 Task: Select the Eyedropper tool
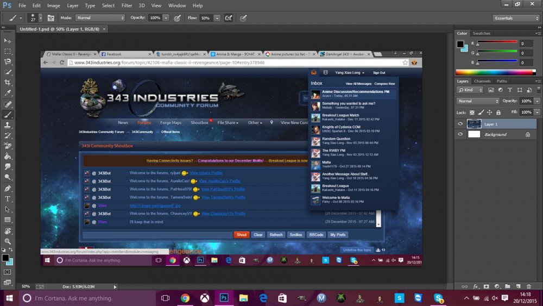(x=8, y=93)
